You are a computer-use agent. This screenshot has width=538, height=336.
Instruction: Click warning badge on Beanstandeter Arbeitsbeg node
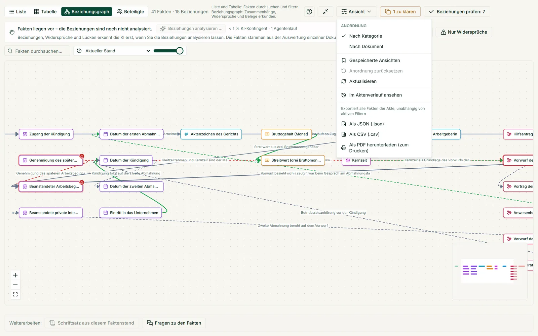click(x=82, y=182)
